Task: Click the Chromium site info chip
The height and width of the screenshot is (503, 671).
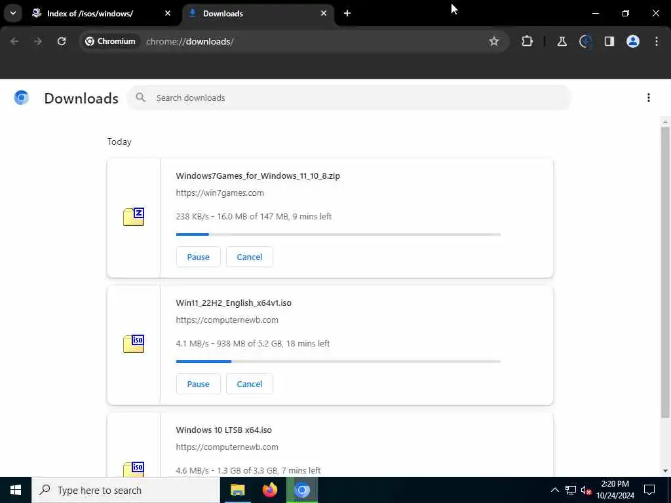Action: point(111,41)
